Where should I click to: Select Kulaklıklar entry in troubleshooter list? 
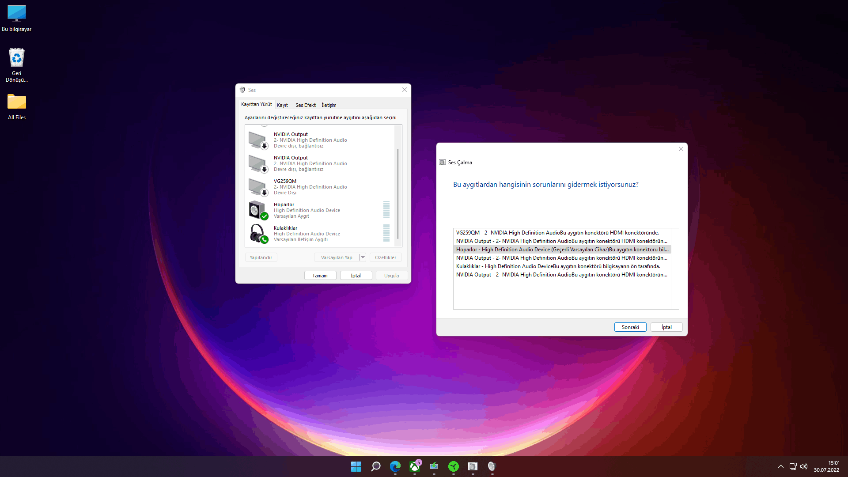click(x=558, y=266)
